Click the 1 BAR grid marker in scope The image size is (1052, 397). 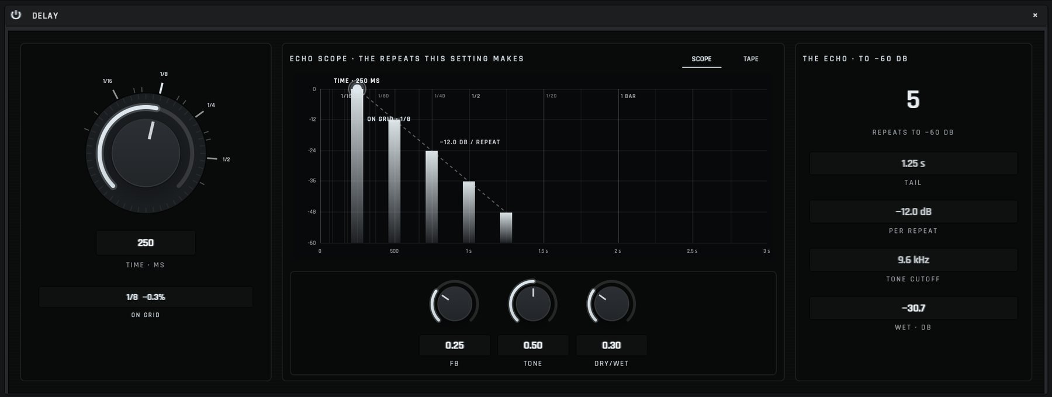(x=628, y=96)
